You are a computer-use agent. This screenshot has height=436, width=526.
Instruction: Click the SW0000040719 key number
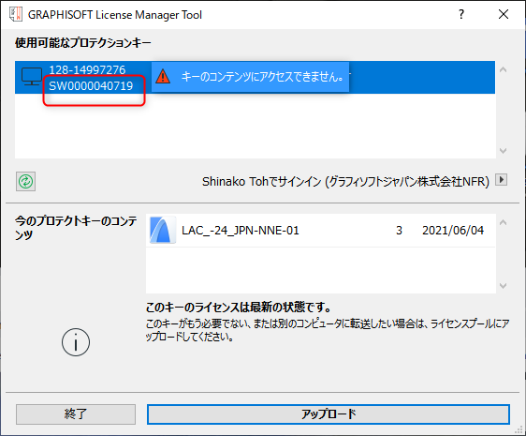pyautogui.click(x=91, y=86)
